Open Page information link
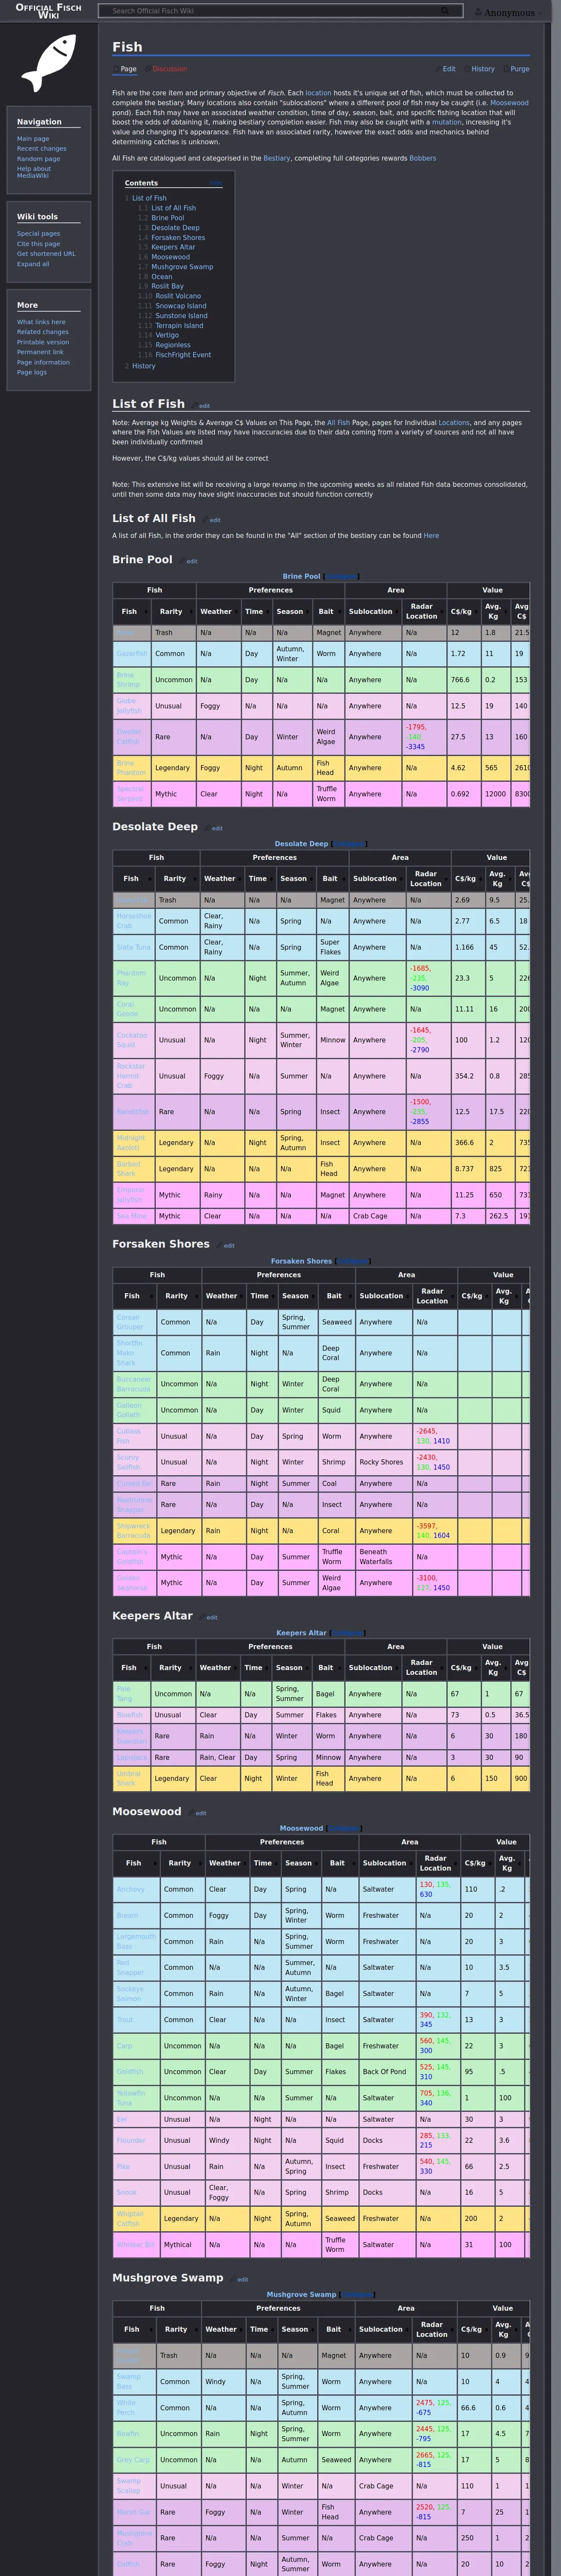The image size is (561, 2576). point(43,362)
